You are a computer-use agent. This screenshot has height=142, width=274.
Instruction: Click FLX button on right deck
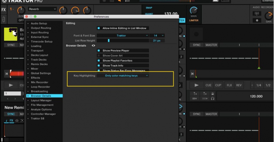[x=229, y=85]
